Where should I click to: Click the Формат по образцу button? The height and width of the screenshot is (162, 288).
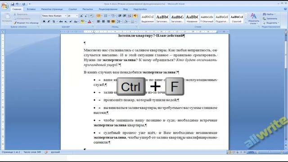tap(26, 23)
